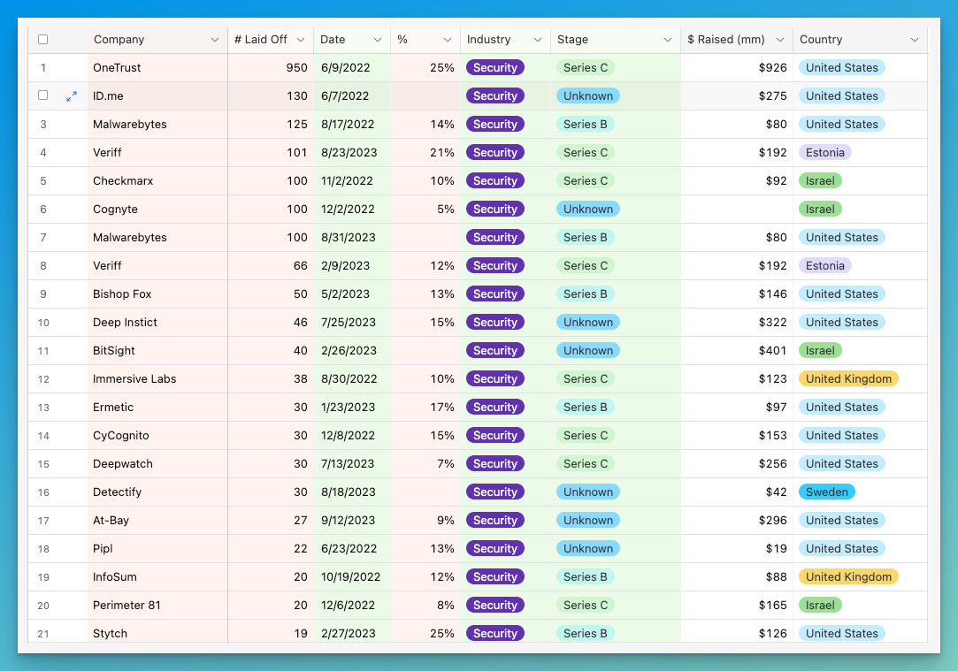958x671 pixels.
Task: Tick the select-all checkbox in the header
Action: [42, 39]
